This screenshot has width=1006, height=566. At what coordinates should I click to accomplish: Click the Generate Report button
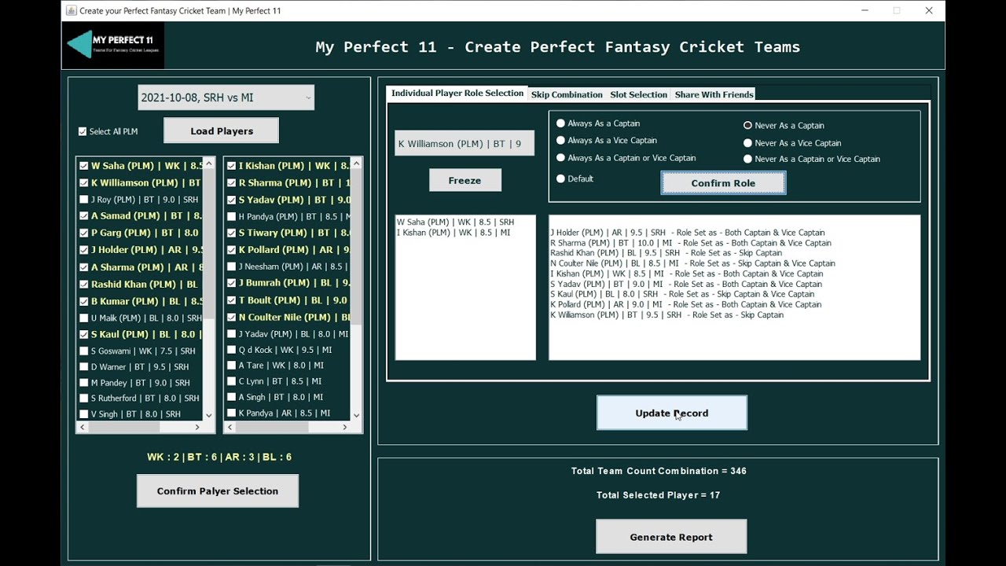[x=671, y=537]
